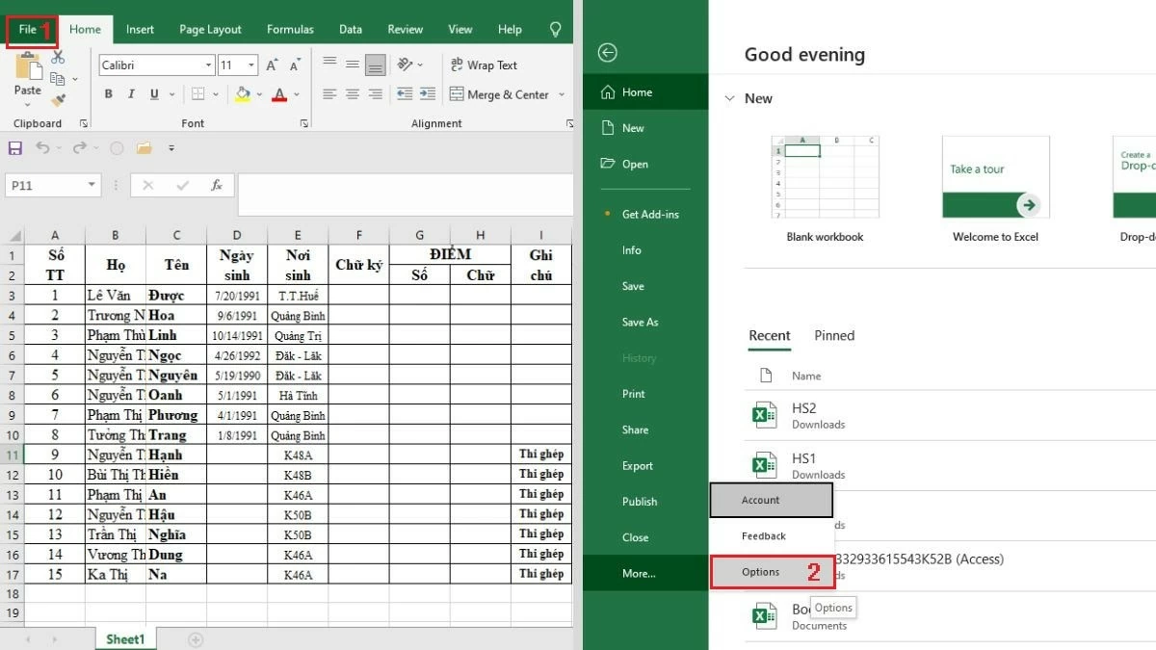The height and width of the screenshot is (650, 1156).
Task: Toggle bold formatting
Action: (108, 92)
